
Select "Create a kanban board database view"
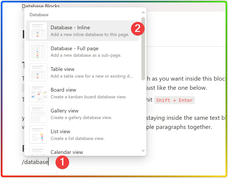[x=88, y=97]
